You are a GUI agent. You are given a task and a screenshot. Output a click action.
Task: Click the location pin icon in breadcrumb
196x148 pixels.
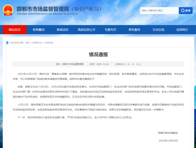(7, 43)
